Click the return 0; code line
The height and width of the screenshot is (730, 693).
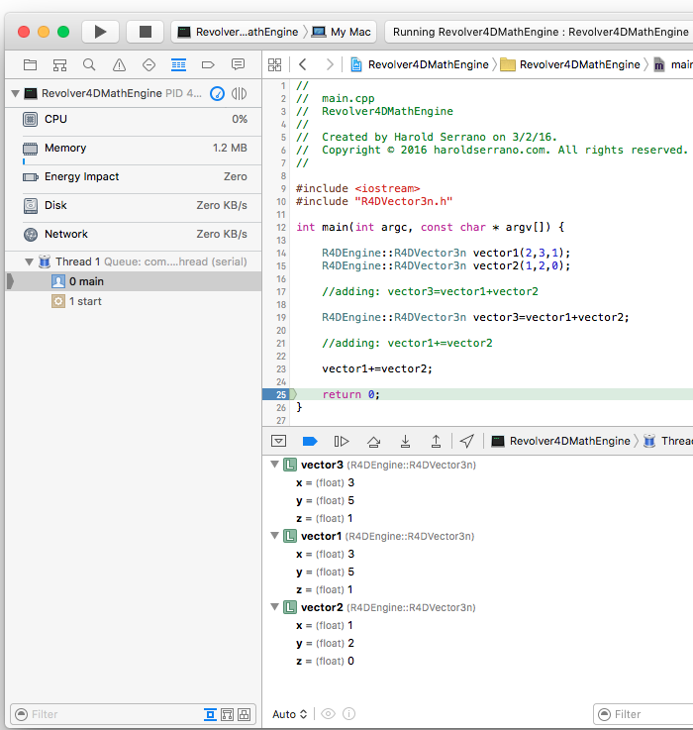350,395
